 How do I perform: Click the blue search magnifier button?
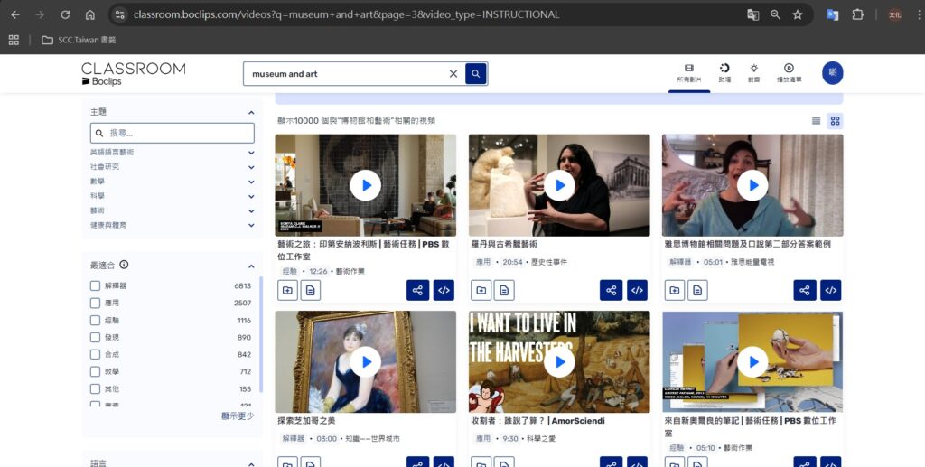(476, 74)
